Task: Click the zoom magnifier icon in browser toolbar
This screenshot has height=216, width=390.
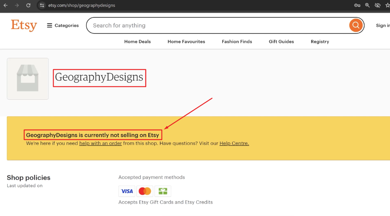Action: 367,5
